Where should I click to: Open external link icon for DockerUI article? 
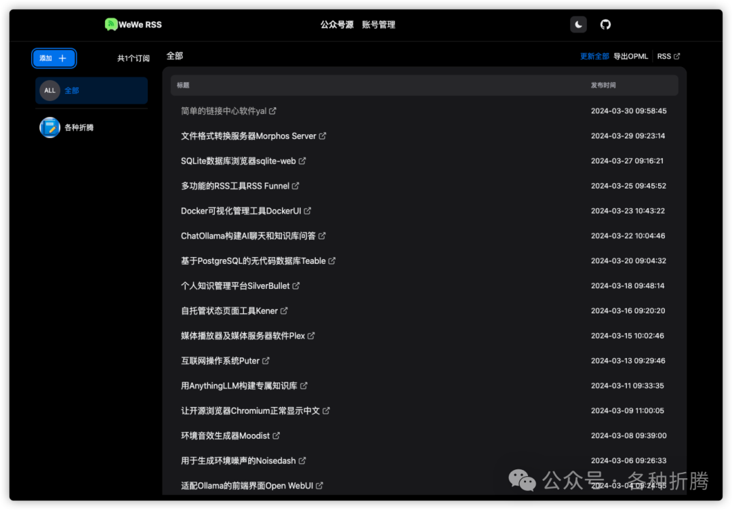pyautogui.click(x=307, y=211)
